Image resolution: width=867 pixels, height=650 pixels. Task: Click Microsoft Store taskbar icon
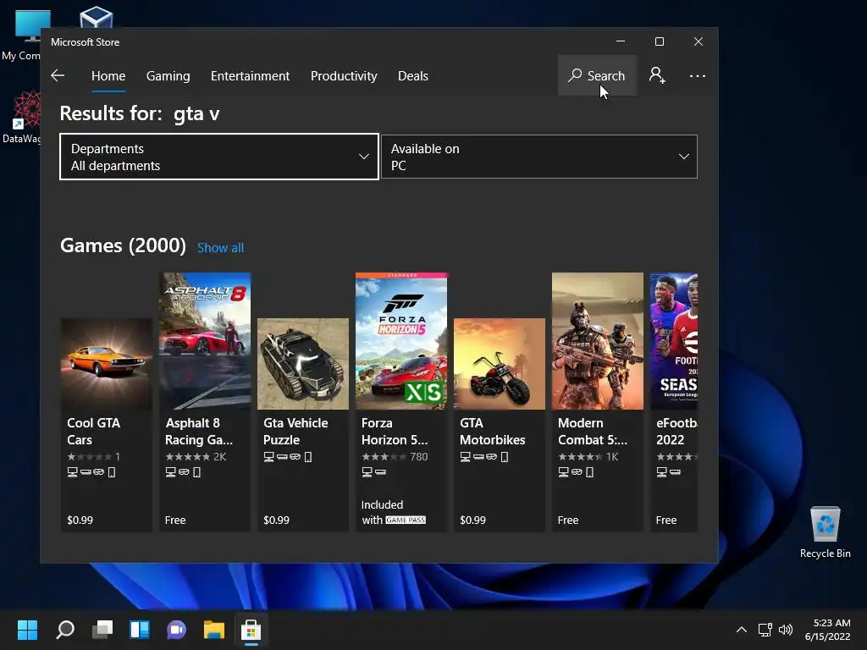click(251, 630)
